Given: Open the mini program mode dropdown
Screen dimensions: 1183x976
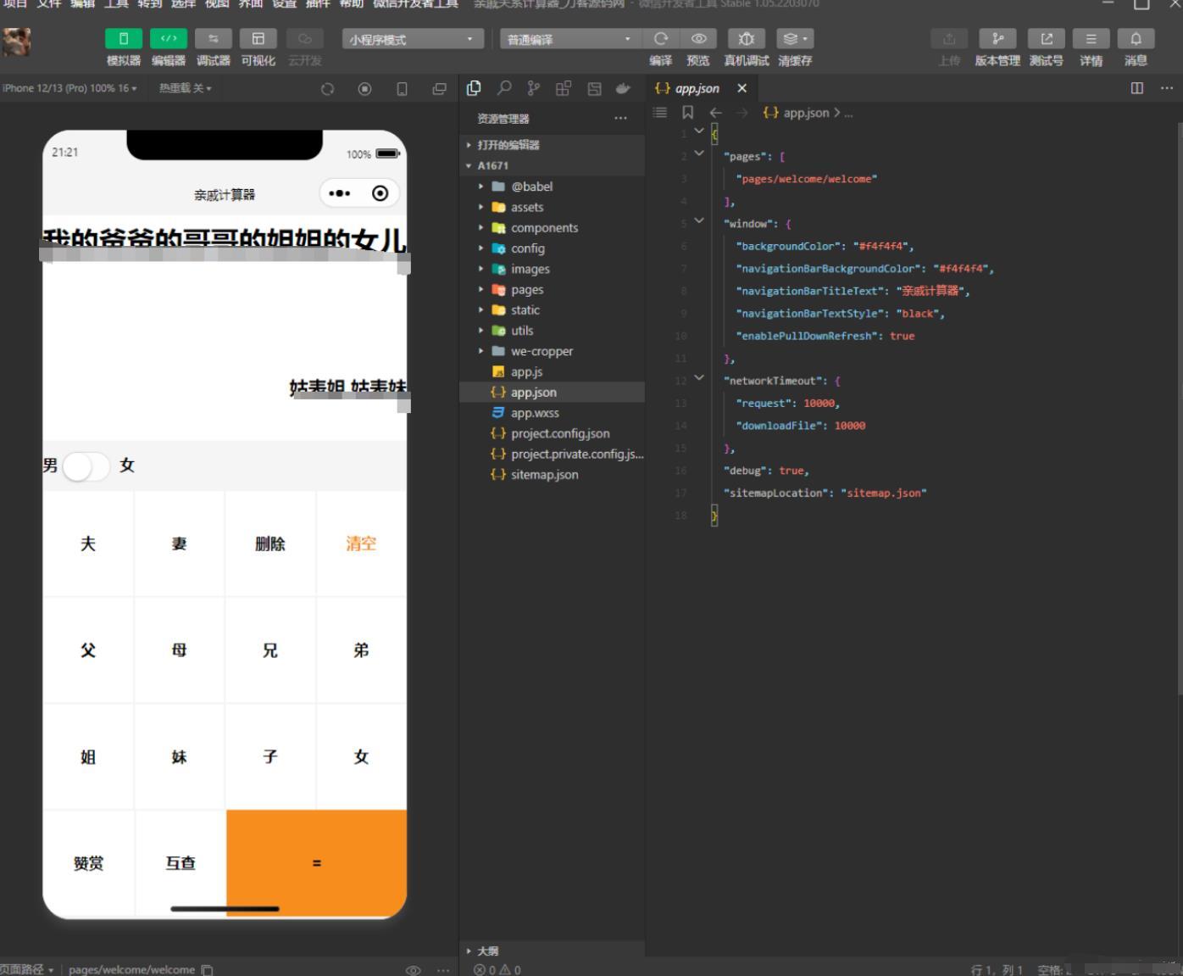Looking at the screenshot, I should 413,39.
